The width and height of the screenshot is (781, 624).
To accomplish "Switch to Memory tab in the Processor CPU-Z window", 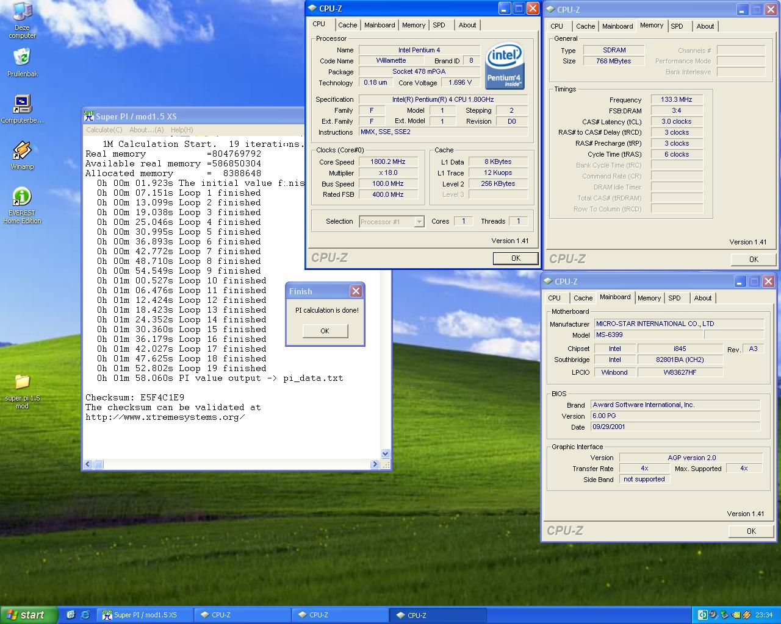I will [x=414, y=25].
